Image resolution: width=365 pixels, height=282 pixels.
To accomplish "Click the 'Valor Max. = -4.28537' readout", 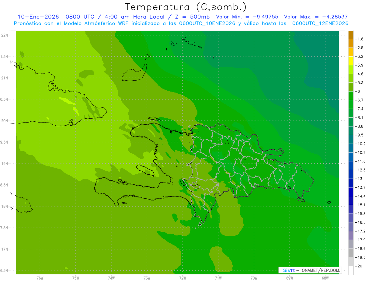I will pyautogui.click(x=316, y=17).
